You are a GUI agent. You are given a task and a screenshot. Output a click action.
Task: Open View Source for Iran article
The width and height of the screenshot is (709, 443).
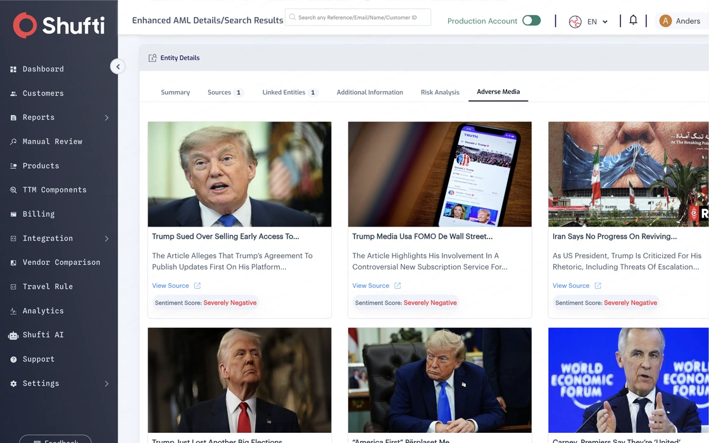click(571, 285)
